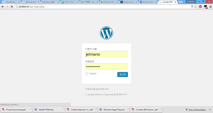Close the downloads bar

210,110
